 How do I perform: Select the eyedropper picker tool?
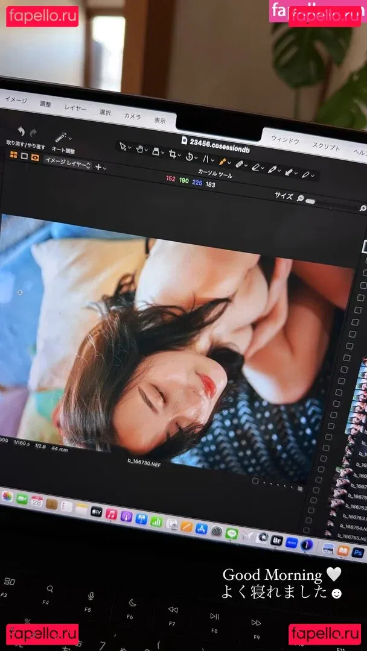272,169
